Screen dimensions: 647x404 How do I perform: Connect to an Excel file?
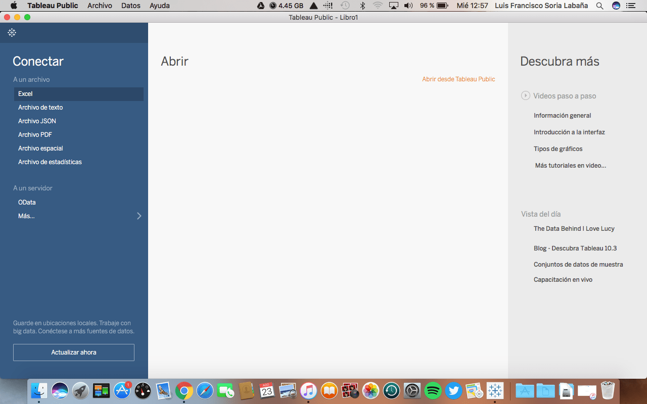pos(79,94)
